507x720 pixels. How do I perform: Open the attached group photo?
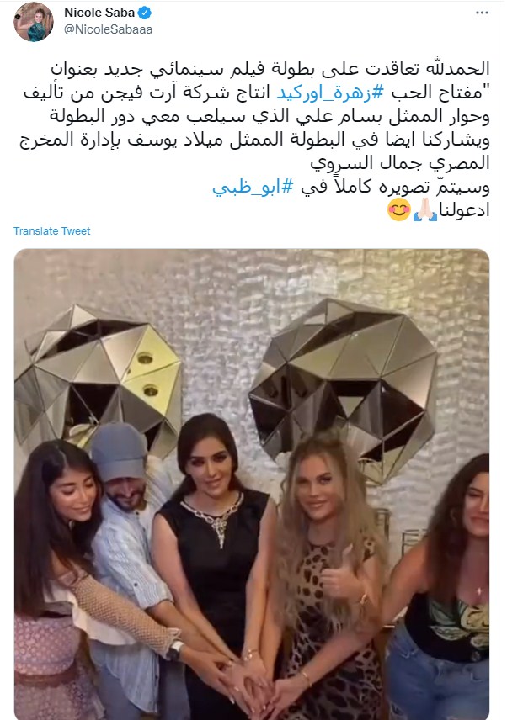pos(252,484)
